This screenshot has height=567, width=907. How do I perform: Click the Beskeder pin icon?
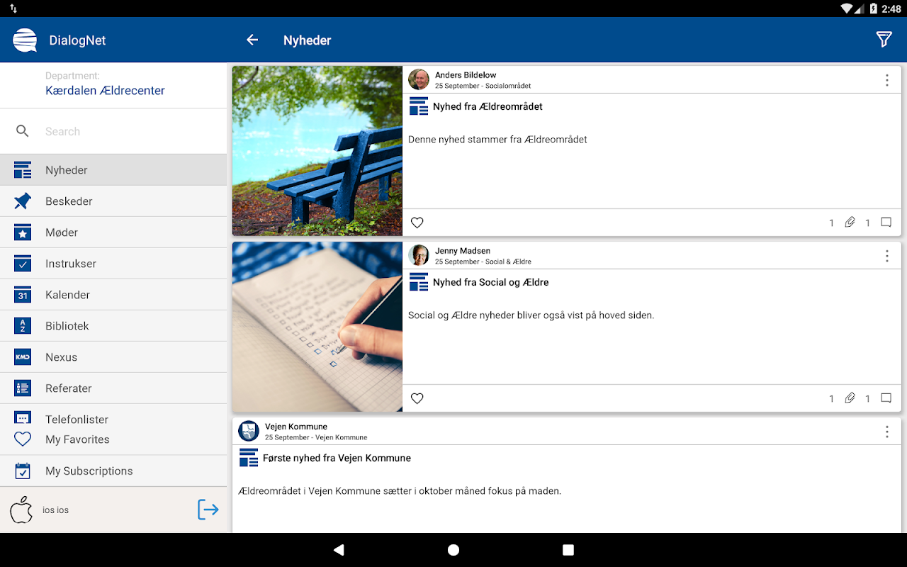point(23,201)
